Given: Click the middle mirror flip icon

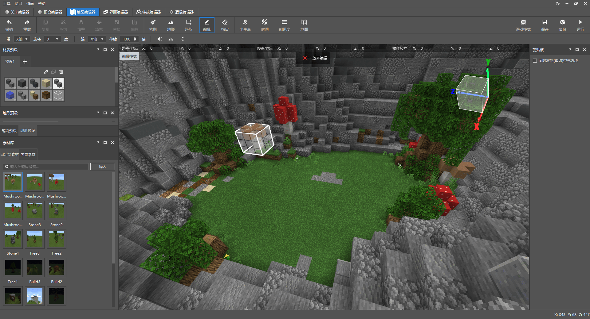Looking at the screenshot, I should click(x=171, y=39).
